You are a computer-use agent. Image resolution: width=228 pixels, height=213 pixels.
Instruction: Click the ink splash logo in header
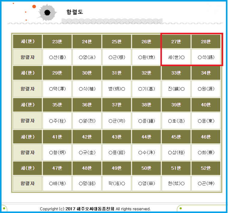click(47, 12)
